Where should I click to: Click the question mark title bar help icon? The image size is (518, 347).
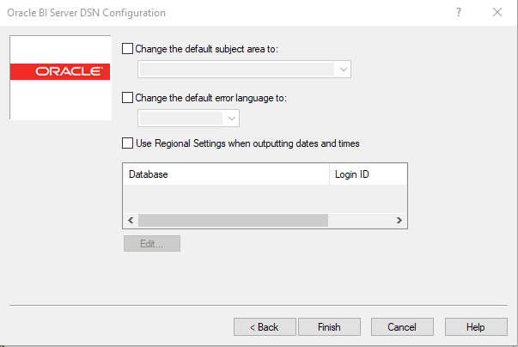[459, 13]
